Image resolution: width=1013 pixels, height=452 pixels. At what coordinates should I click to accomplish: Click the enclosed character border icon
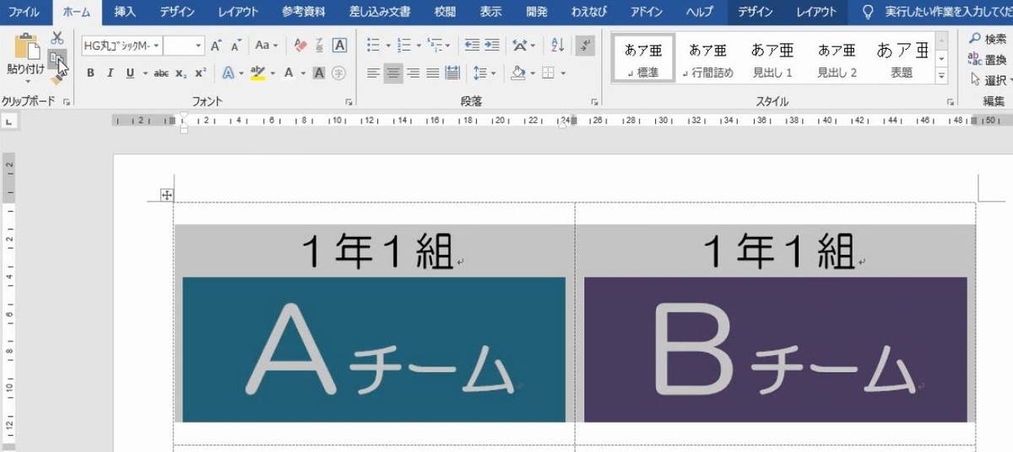pyautogui.click(x=339, y=46)
